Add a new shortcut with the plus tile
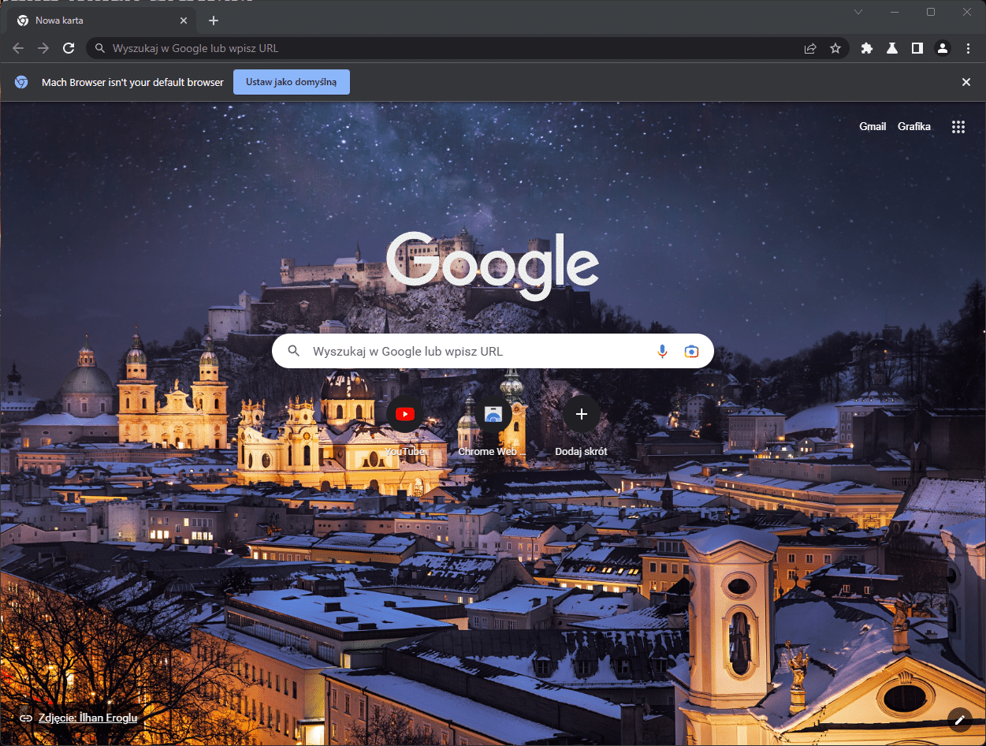Viewport: 986px width, 746px height. pyautogui.click(x=581, y=413)
